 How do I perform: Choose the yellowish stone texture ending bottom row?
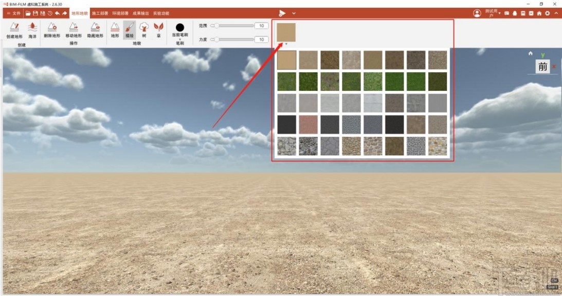(438, 146)
